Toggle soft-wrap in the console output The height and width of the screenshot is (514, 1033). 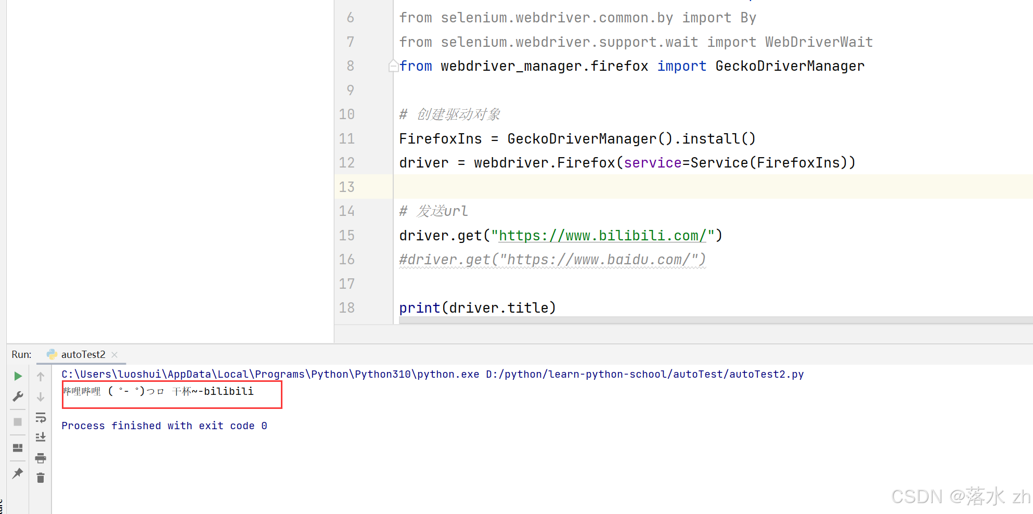point(41,417)
